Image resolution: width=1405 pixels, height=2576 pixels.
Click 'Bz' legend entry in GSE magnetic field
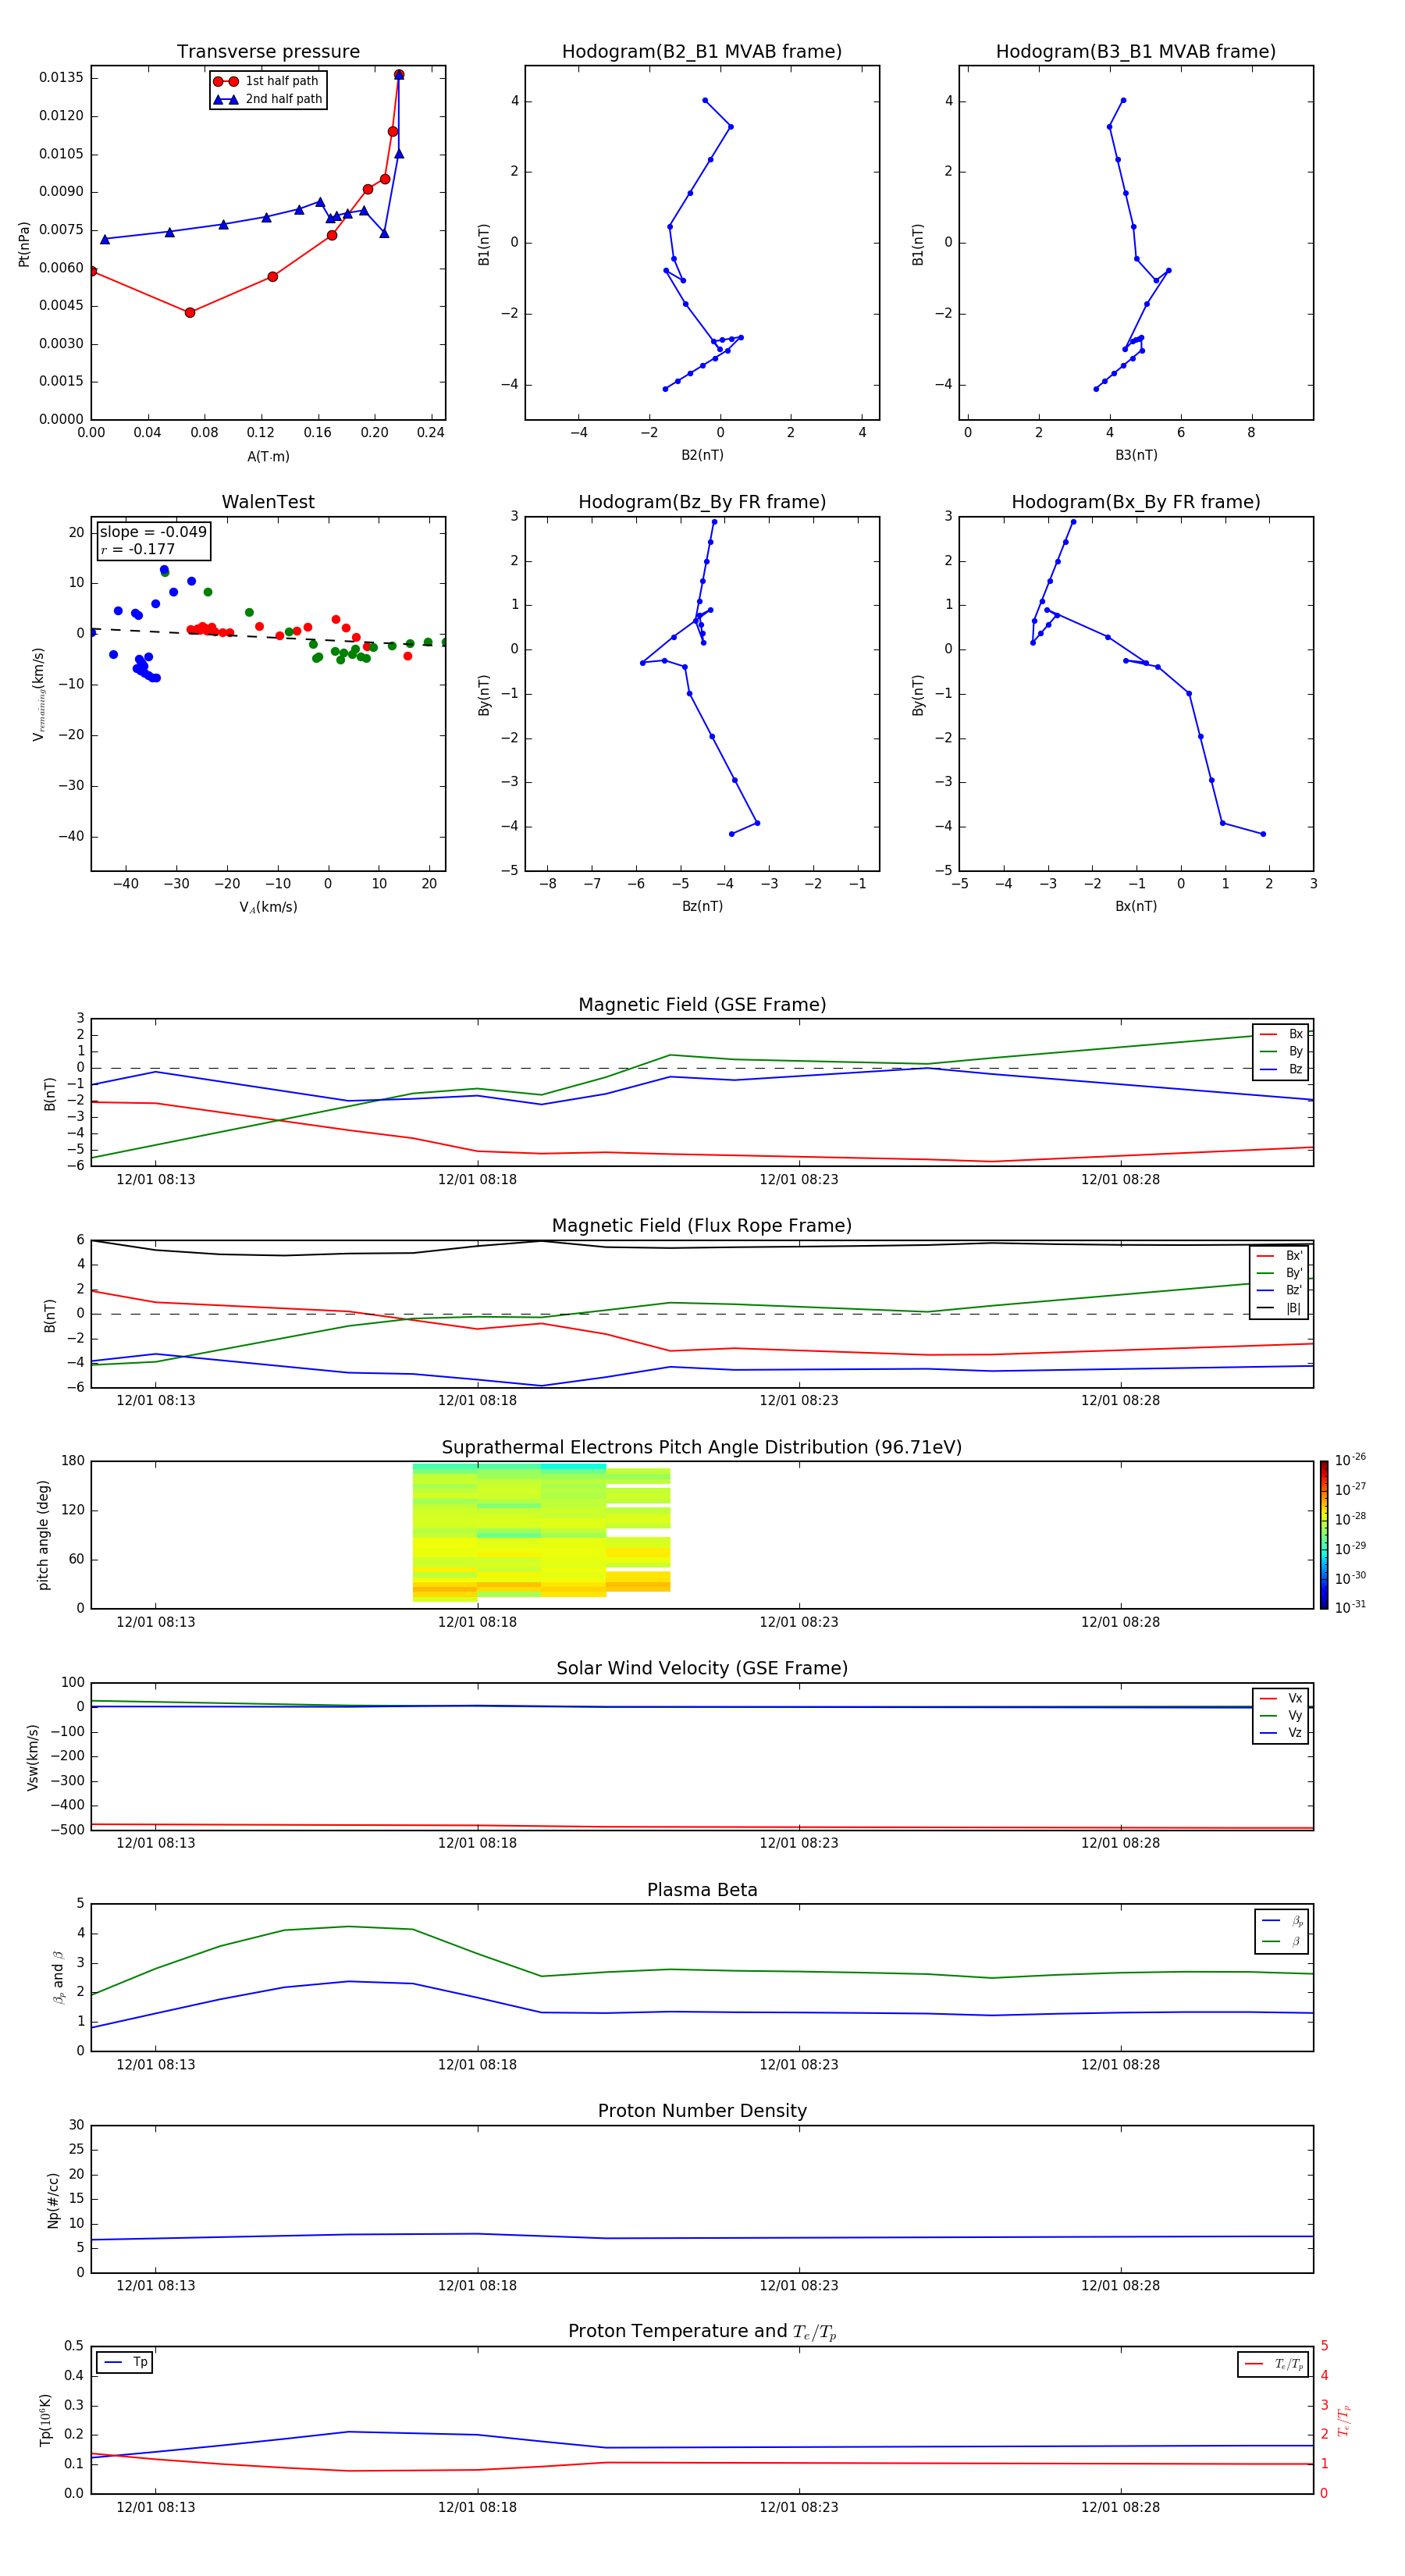click(x=1281, y=1069)
